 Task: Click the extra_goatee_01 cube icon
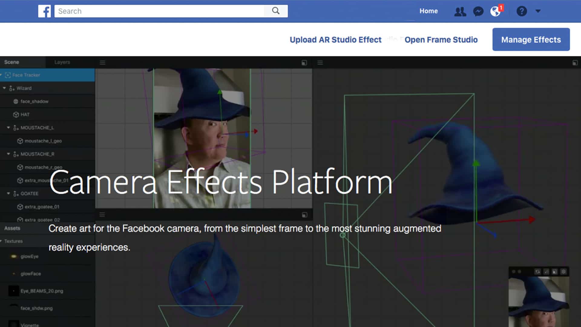20,207
